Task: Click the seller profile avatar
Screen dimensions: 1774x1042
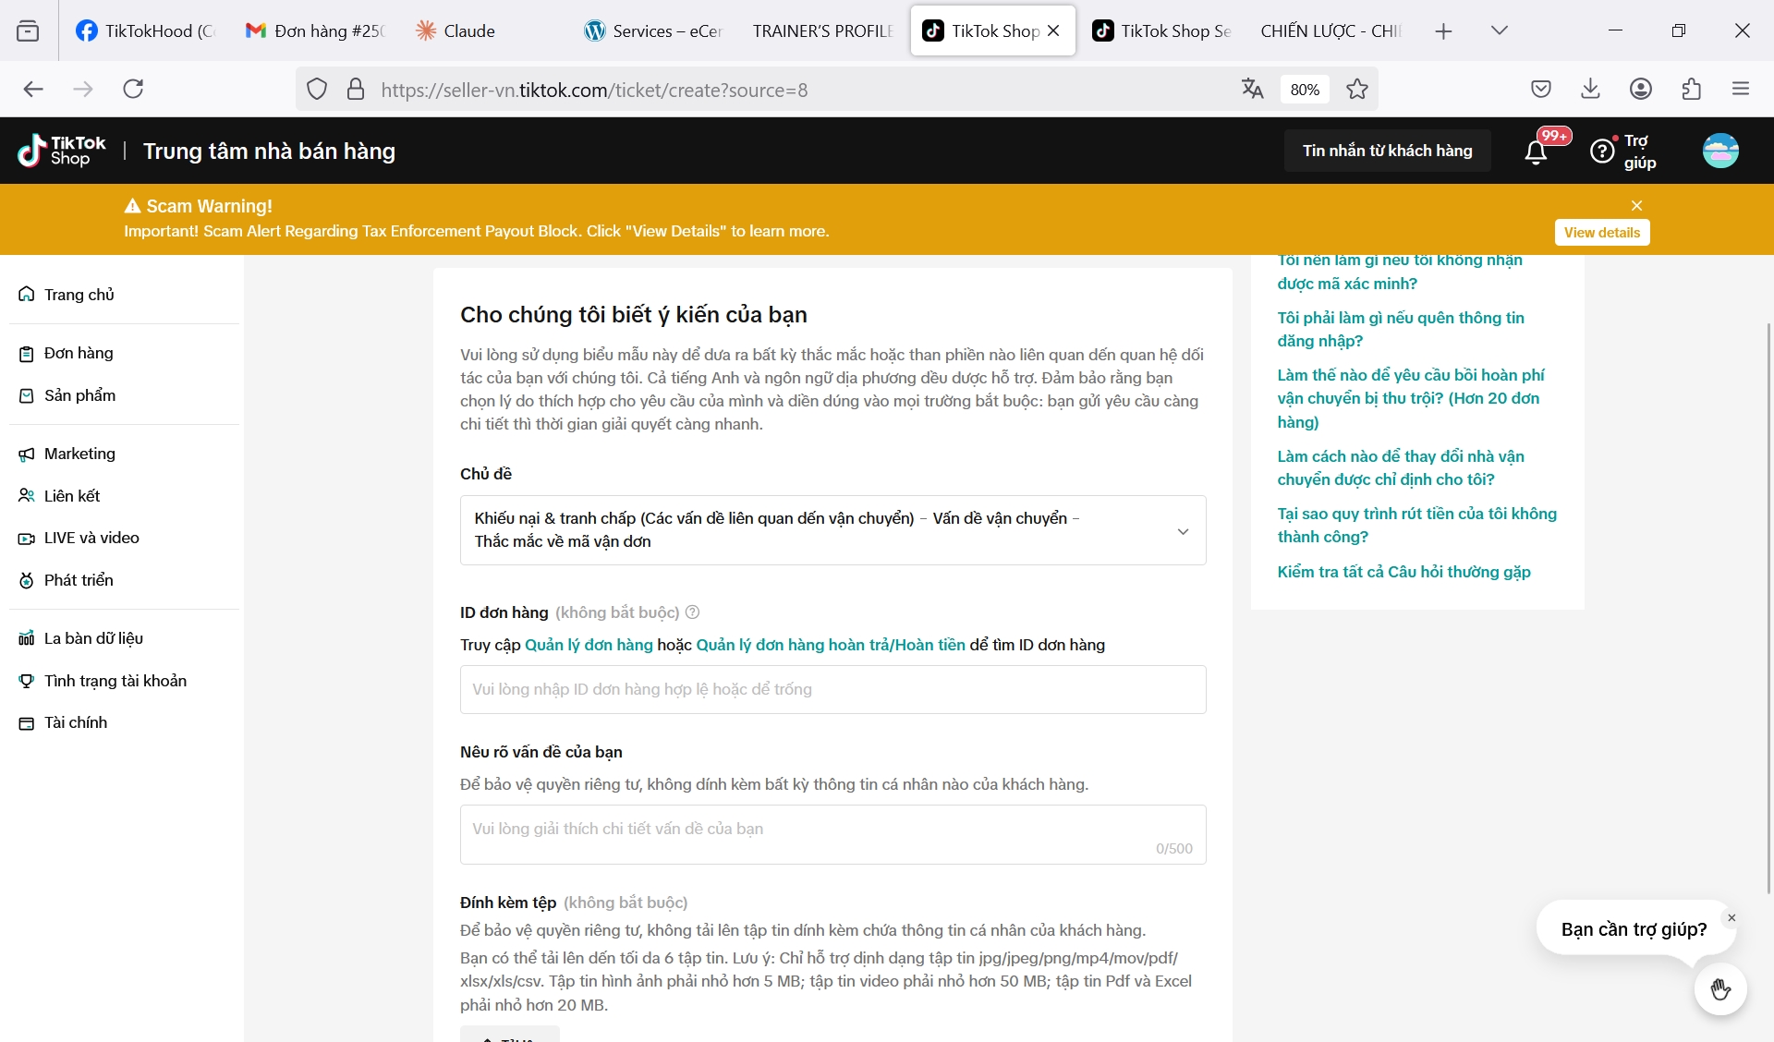Action: coord(1720,151)
